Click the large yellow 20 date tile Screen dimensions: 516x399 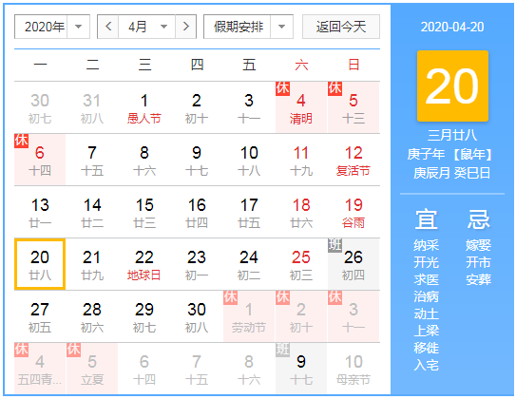coord(452,85)
